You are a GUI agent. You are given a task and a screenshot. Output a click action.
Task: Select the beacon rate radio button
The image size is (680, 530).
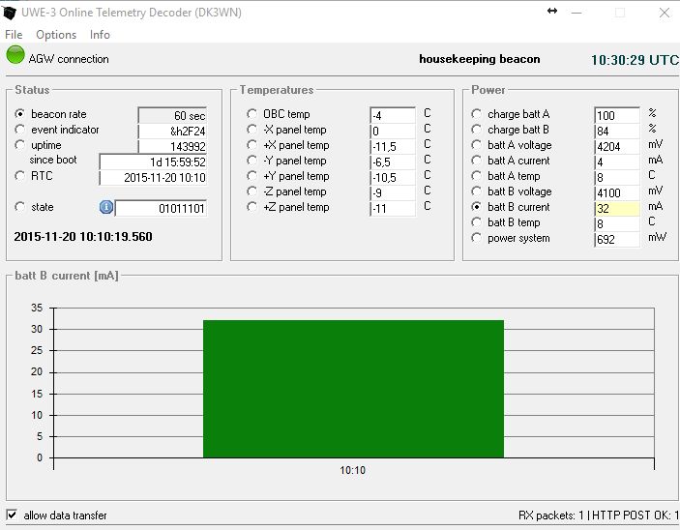coord(19,113)
